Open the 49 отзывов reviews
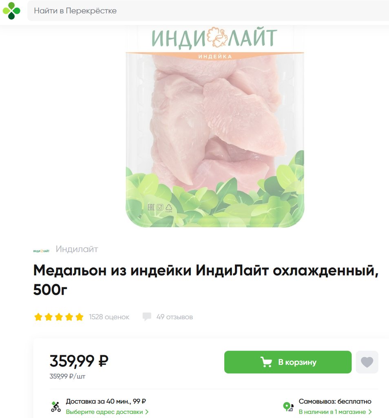Viewport: 389px width, 418px height. pos(175,317)
